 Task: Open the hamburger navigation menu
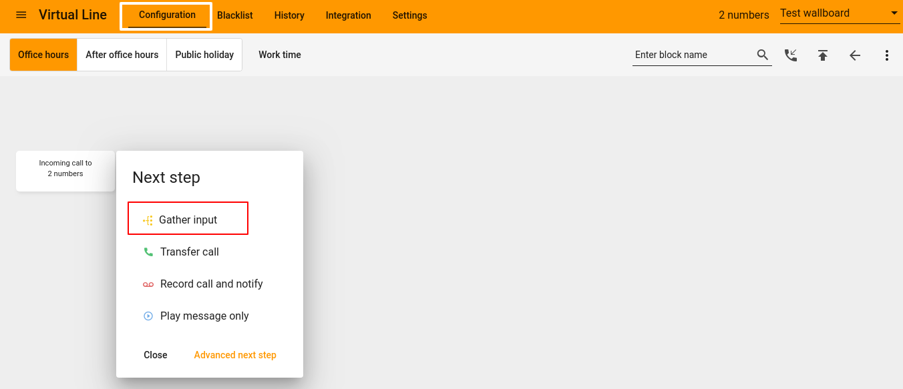pyautogui.click(x=21, y=15)
